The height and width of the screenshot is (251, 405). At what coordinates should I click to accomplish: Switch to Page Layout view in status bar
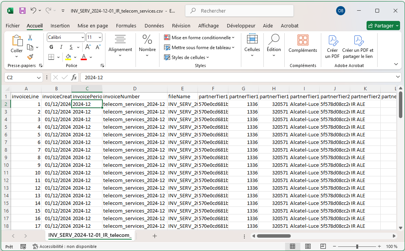click(x=308, y=246)
